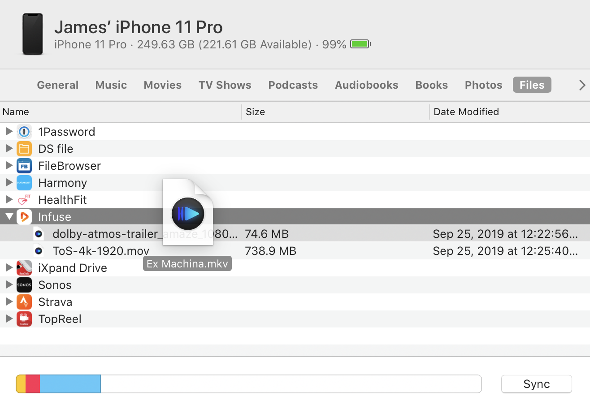Image resolution: width=590 pixels, height=409 pixels.
Task: Sort by the Name column header
Action: pos(121,112)
